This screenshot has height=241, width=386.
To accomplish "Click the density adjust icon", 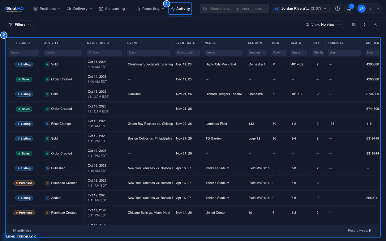I will pyautogui.click(x=364, y=25).
